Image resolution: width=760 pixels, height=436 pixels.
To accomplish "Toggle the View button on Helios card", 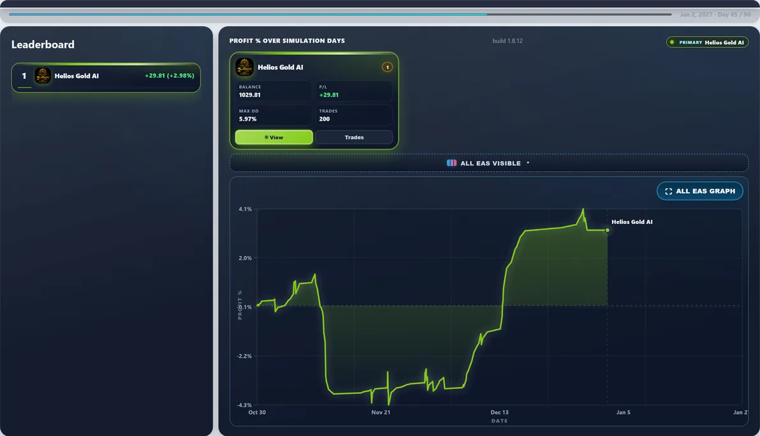I will (274, 137).
